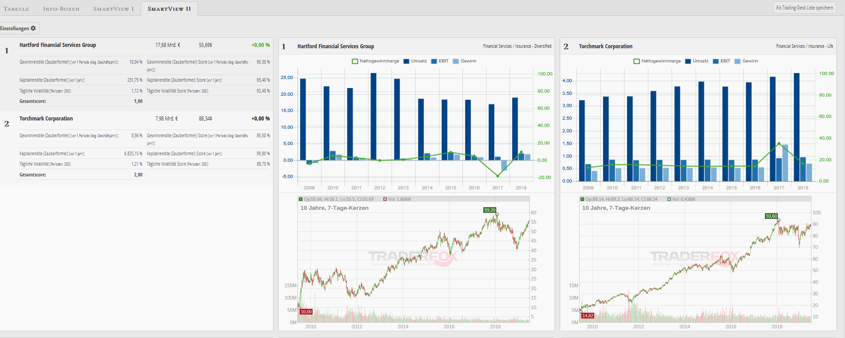Open Torchmark Corporation entry in ranking list
Image resolution: width=845 pixels, height=338 pixels.
46,119
